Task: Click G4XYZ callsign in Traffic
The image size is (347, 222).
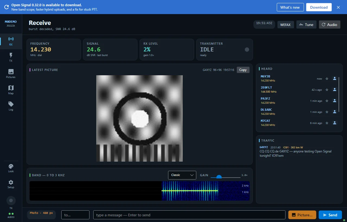Action: (x=264, y=147)
